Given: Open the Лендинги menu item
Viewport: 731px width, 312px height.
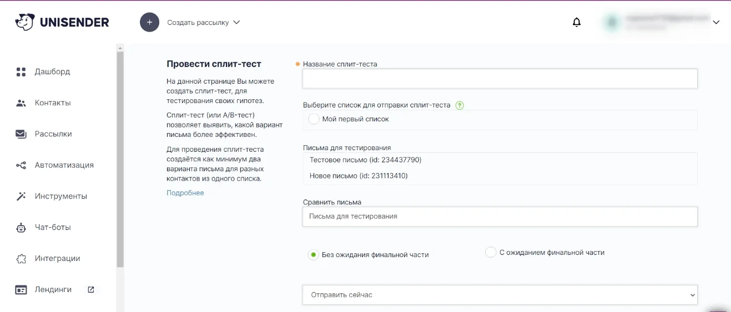Looking at the screenshot, I should coord(53,289).
